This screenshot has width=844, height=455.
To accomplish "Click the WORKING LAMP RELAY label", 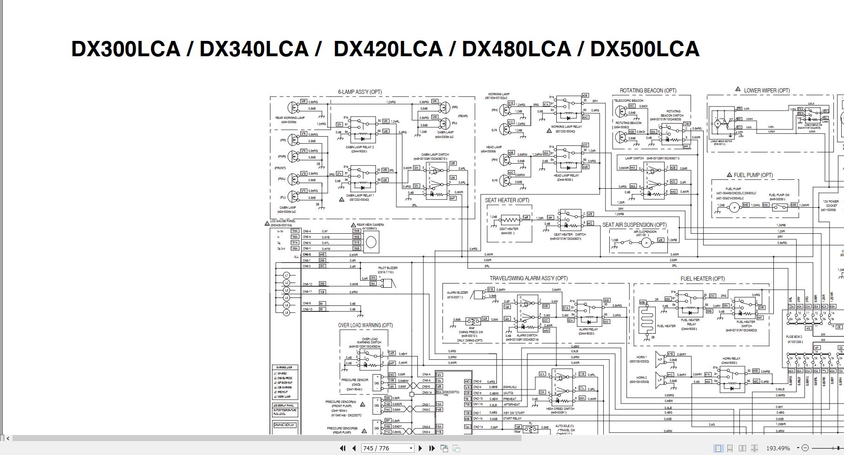I will (x=566, y=127).
